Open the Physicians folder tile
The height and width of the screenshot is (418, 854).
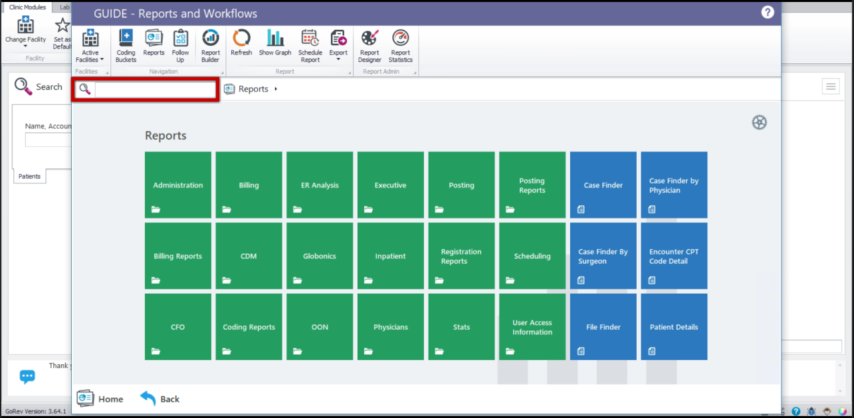[x=391, y=327]
